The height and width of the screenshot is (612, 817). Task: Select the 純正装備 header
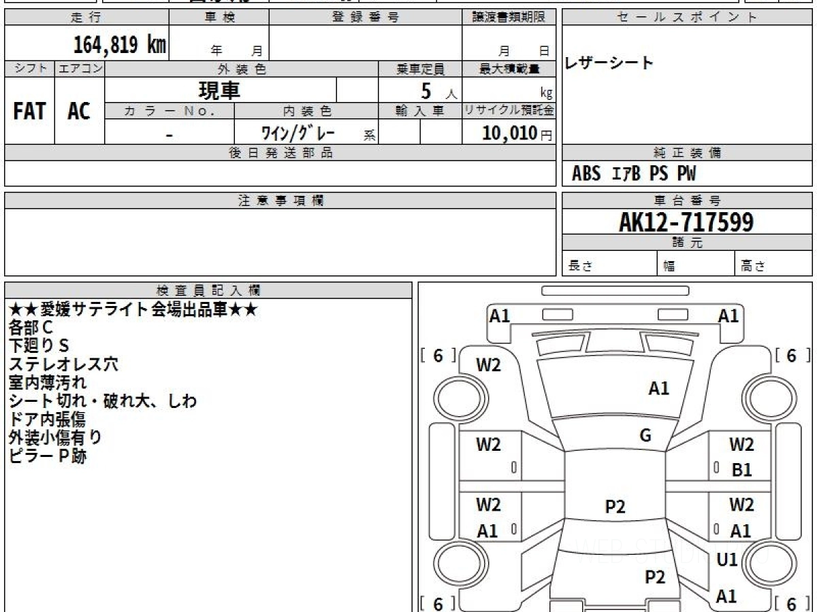click(x=687, y=153)
